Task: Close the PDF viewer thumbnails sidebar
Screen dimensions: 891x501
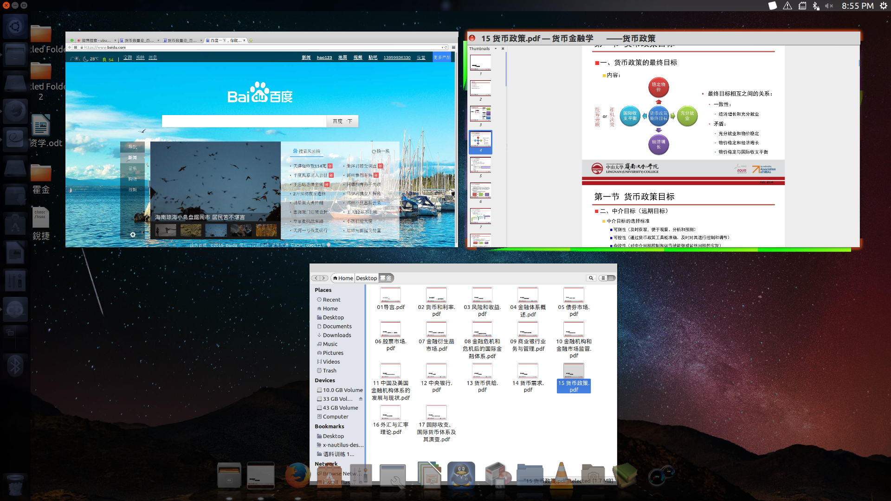Action: pos(503,49)
